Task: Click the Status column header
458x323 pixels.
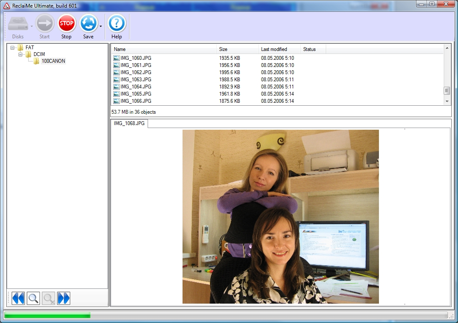Action: [x=313, y=49]
